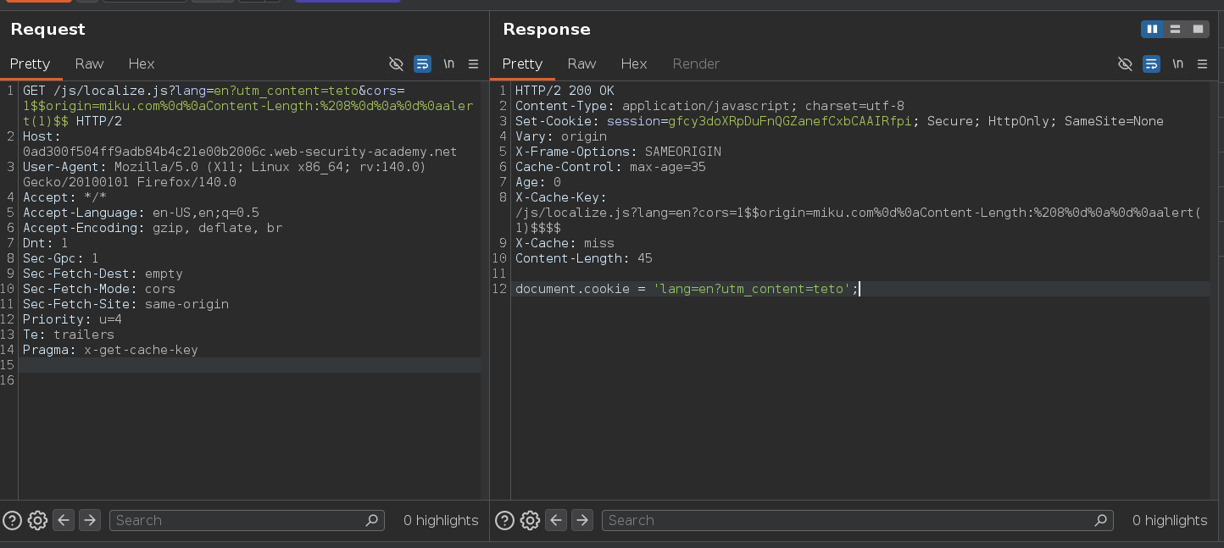Click Content-Length: 45 response header

pyautogui.click(x=584, y=258)
